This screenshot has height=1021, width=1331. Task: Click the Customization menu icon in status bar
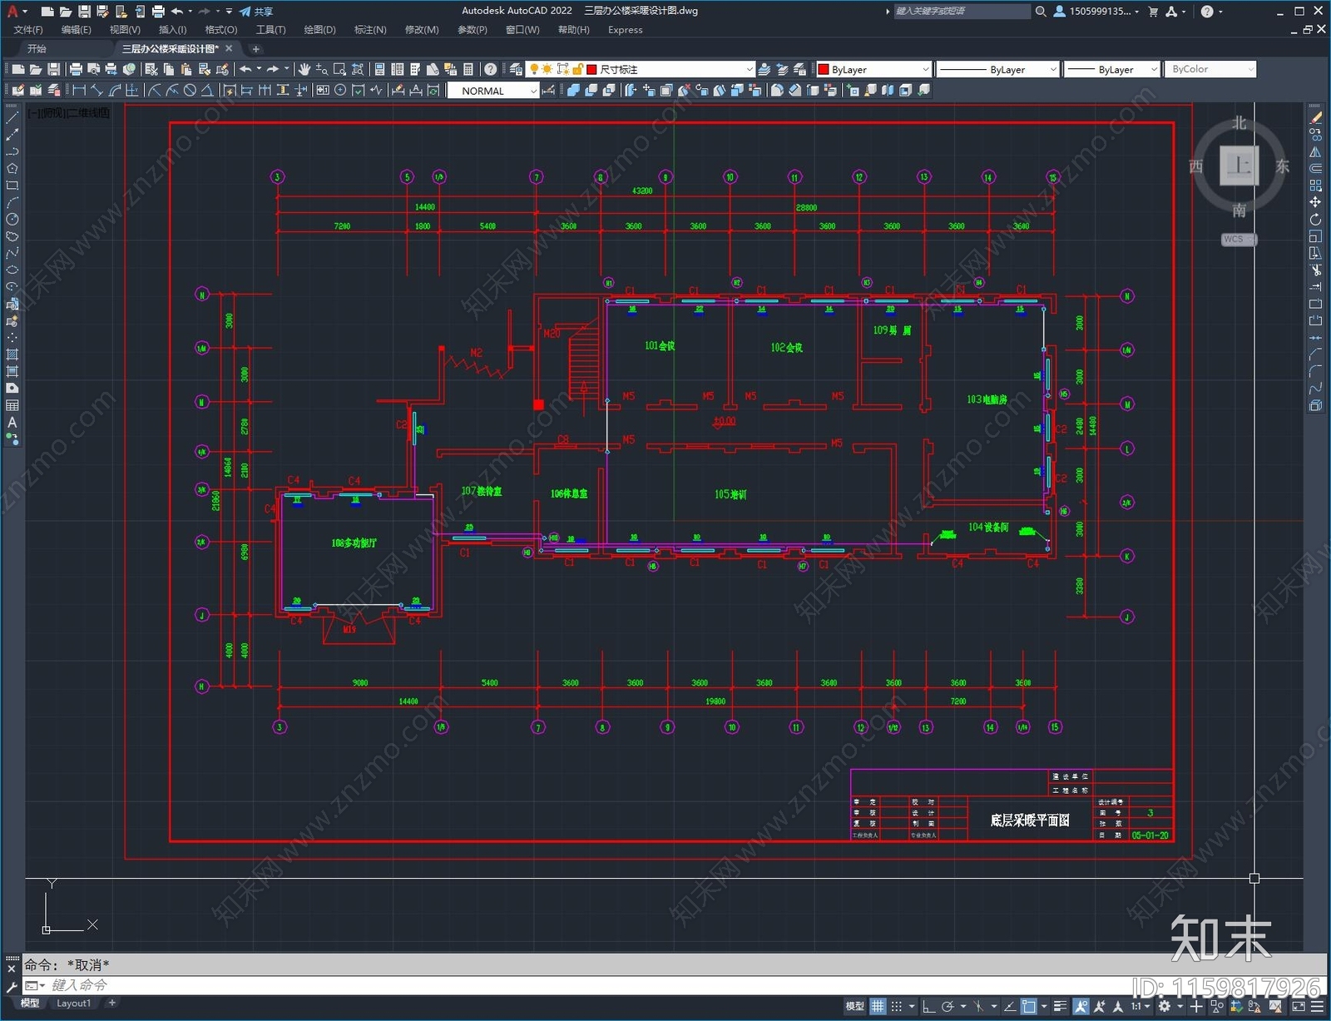1318,1006
